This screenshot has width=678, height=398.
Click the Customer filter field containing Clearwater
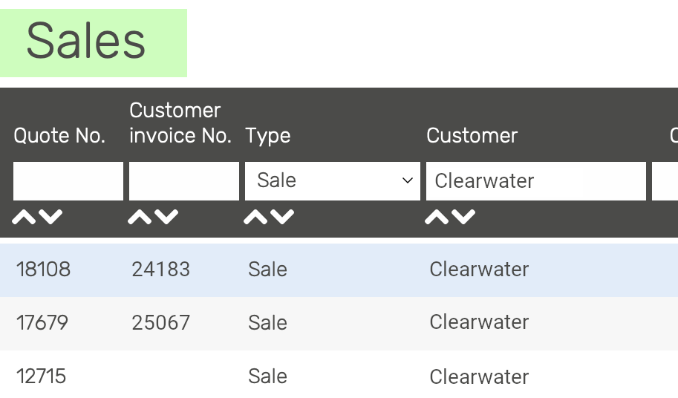[x=535, y=181]
